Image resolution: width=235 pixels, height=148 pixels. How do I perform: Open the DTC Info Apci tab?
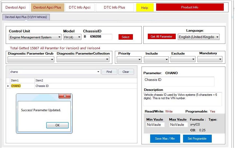(x=80, y=8)
